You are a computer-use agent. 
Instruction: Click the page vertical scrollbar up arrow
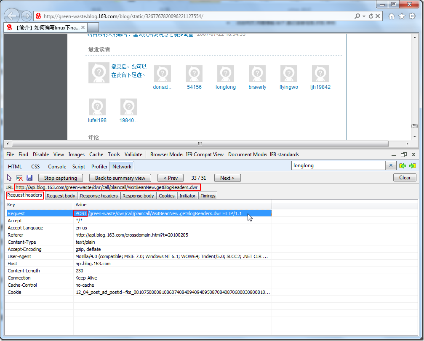[415, 37]
